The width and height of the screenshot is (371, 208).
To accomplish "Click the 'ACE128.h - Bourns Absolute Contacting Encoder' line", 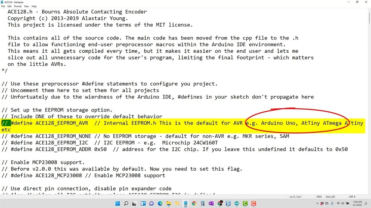I will [77, 12].
